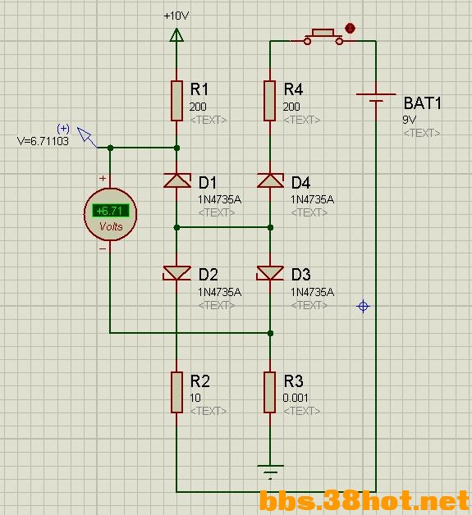This screenshot has height=515, width=472.
Task: Select the BAT1 battery symbol
Action: click(376, 98)
